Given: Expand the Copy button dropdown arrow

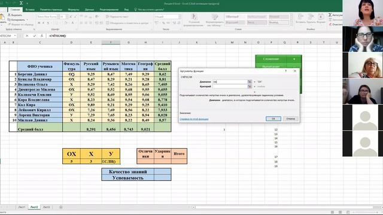Looking at the screenshot, I should (x=27, y=20).
